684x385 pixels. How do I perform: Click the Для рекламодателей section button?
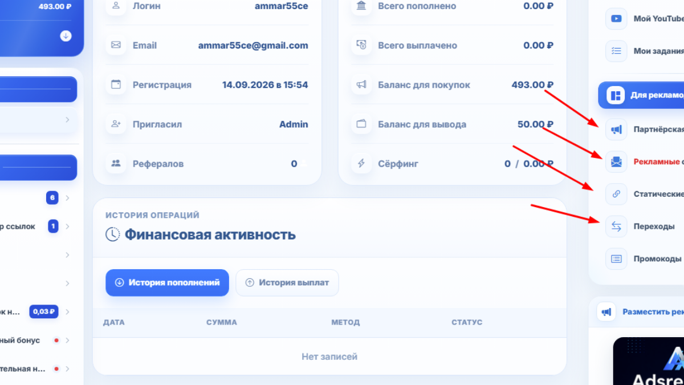coord(641,95)
